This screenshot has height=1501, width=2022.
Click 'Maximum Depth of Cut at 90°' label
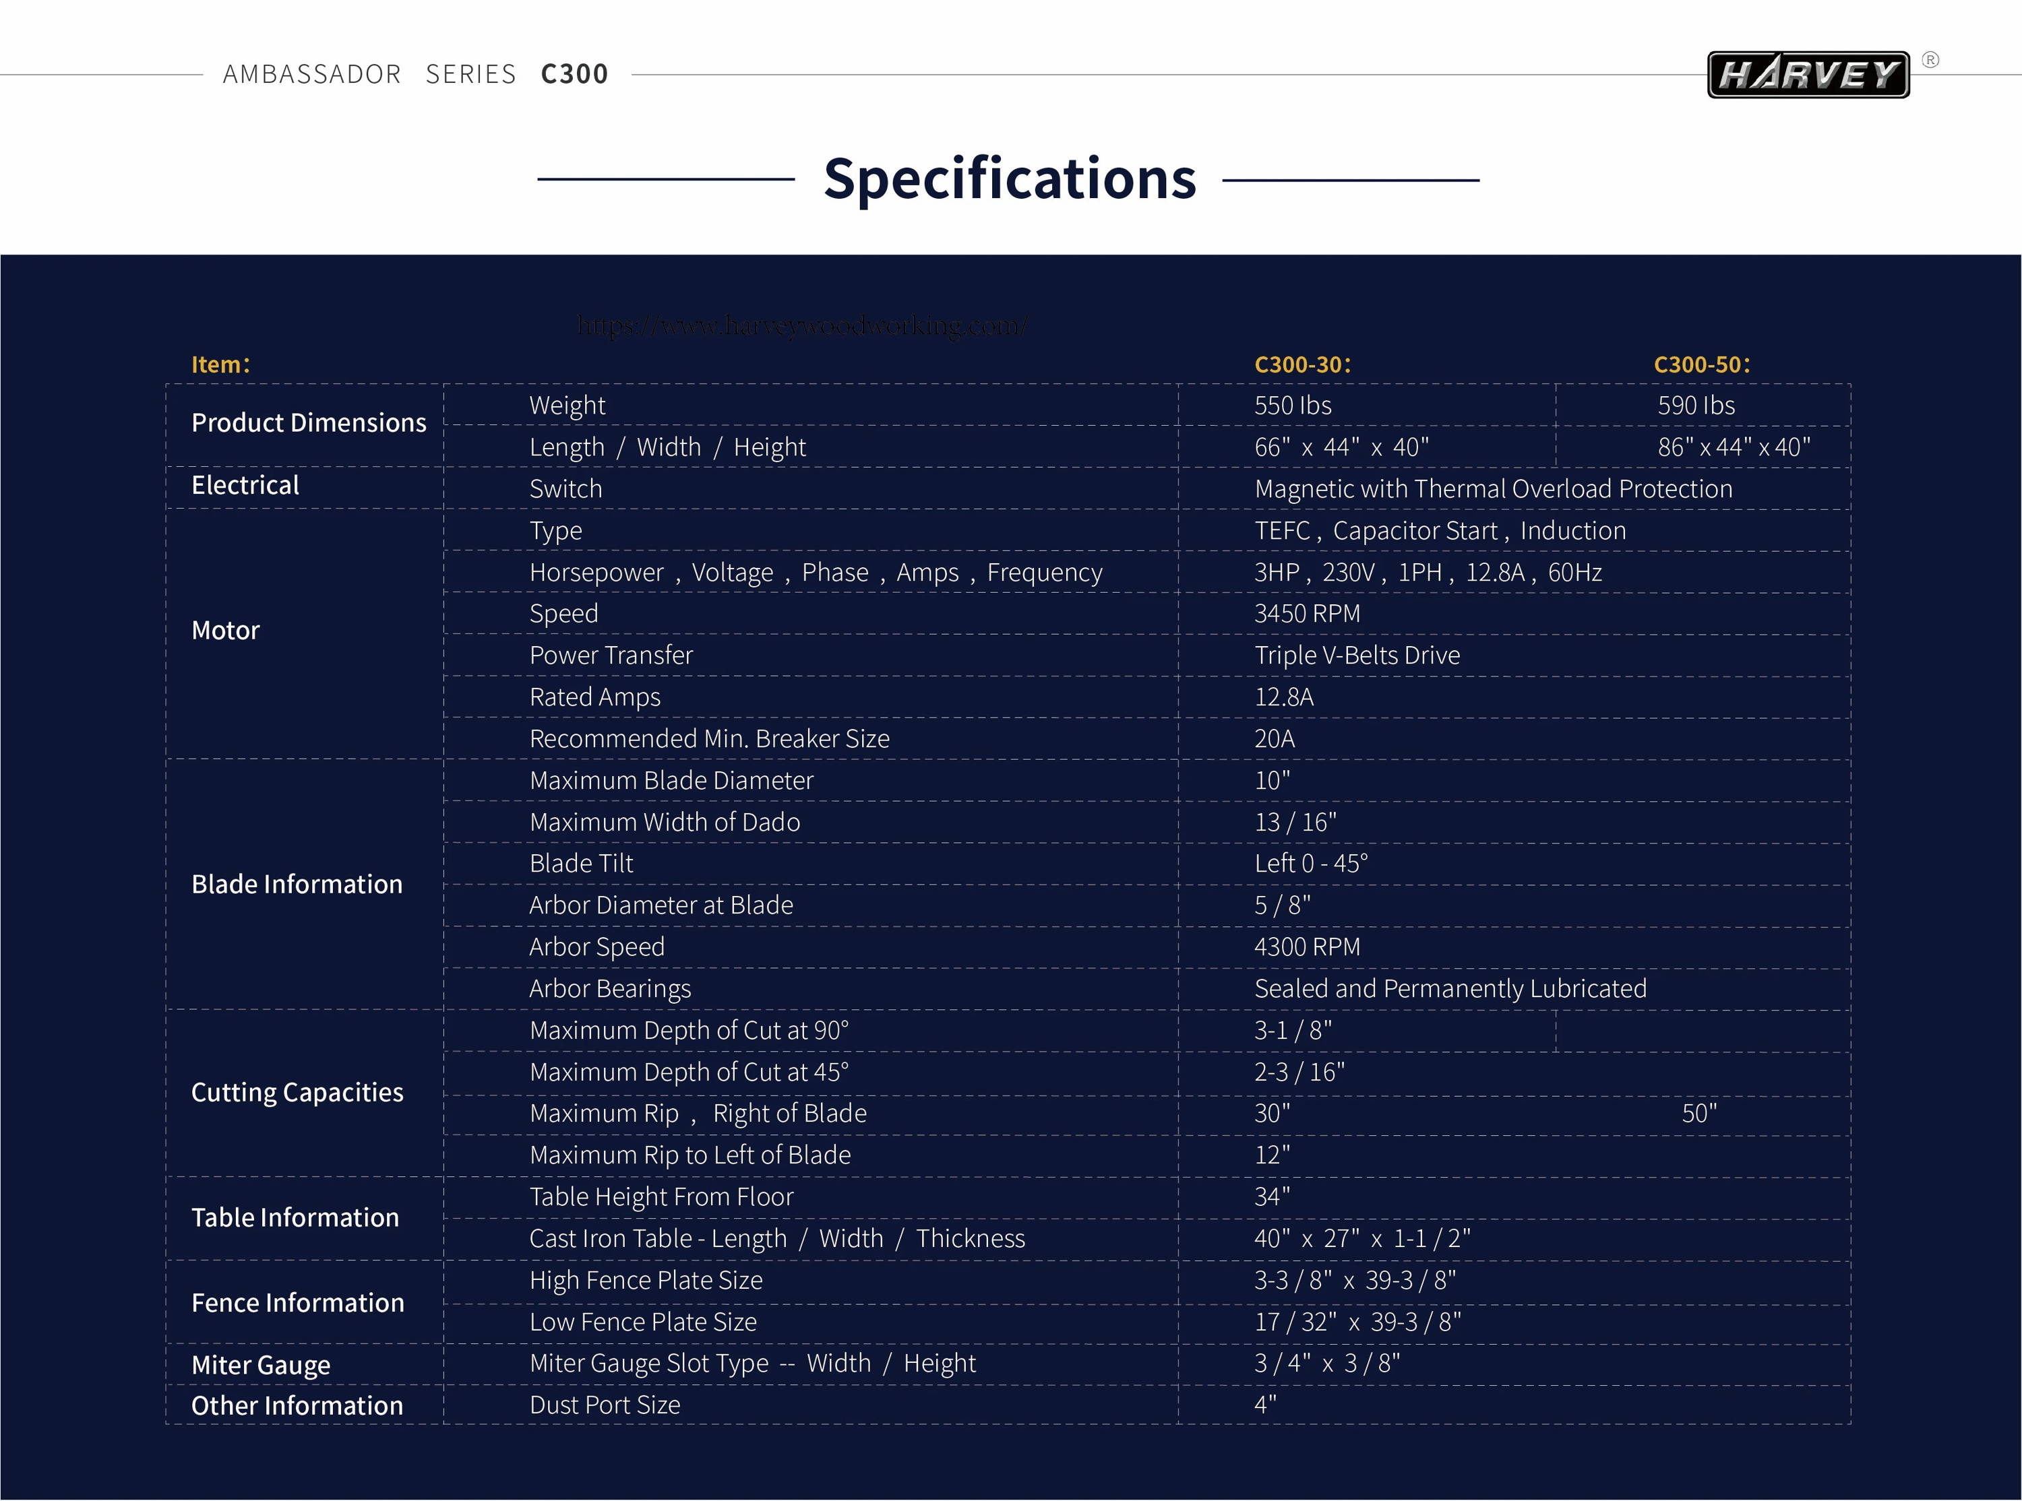pyautogui.click(x=689, y=1030)
